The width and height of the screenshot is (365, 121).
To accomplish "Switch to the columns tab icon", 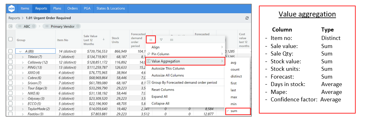I will [x=172, y=40].
